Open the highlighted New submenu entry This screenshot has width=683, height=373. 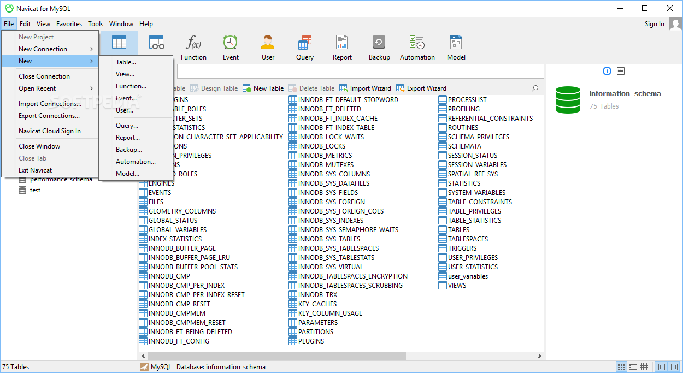pyautogui.click(x=50, y=61)
